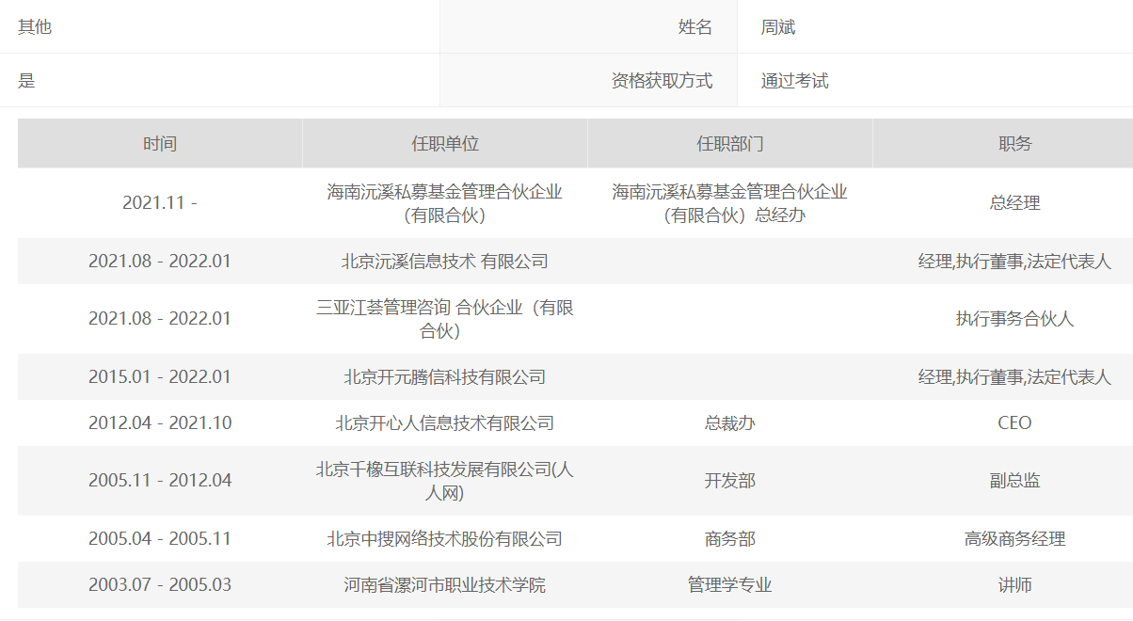Click 经理,执行董事,法定代表人 in 北京开元腾信 row
The height and width of the screenshot is (621, 1133).
1015,377
